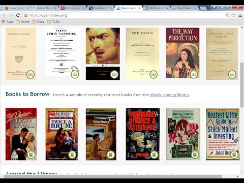Click the borrow icon on Untamed Sanctuary
244x183 pixels.
coord(111,155)
